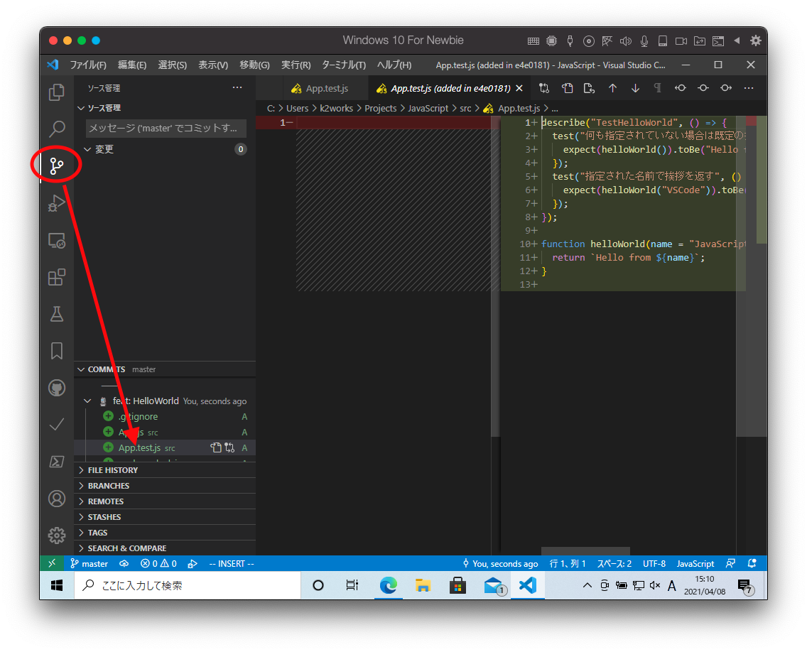Expand the BRANCHES section

108,486
